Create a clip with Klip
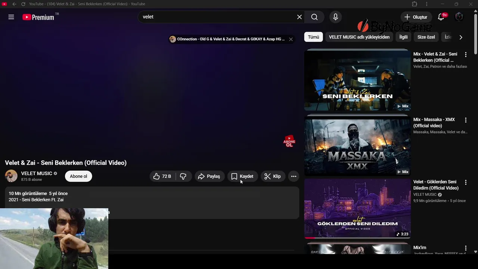This screenshot has height=269, width=478. [x=273, y=176]
